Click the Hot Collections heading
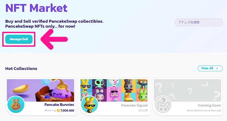Screen dimensions: 227x121 (21, 68)
